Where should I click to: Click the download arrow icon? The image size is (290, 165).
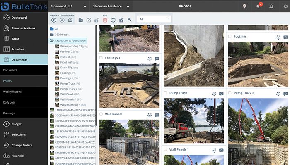[62, 20]
